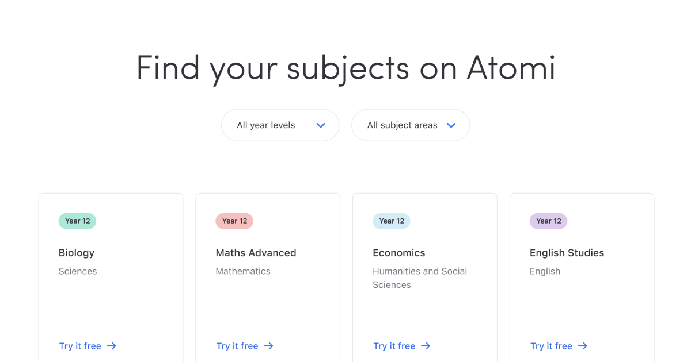The height and width of the screenshot is (362, 691).
Task: Try Economics for free
Action: [394, 346]
